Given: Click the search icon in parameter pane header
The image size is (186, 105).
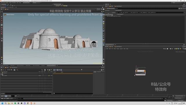Looking at the screenshot, I should tap(181, 8).
